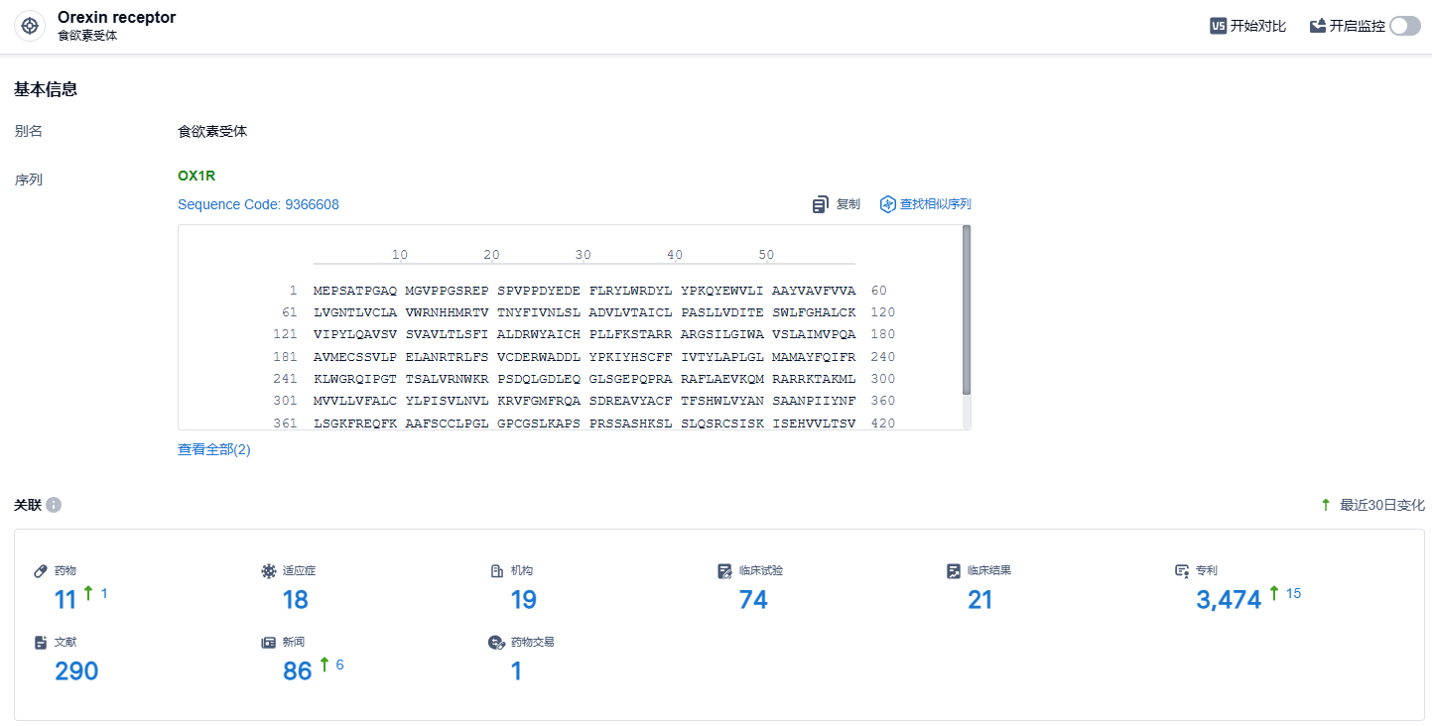Open the 18 indications count
Image resolution: width=1432 pixels, height=726 pixels.
(x=295, y=599)
